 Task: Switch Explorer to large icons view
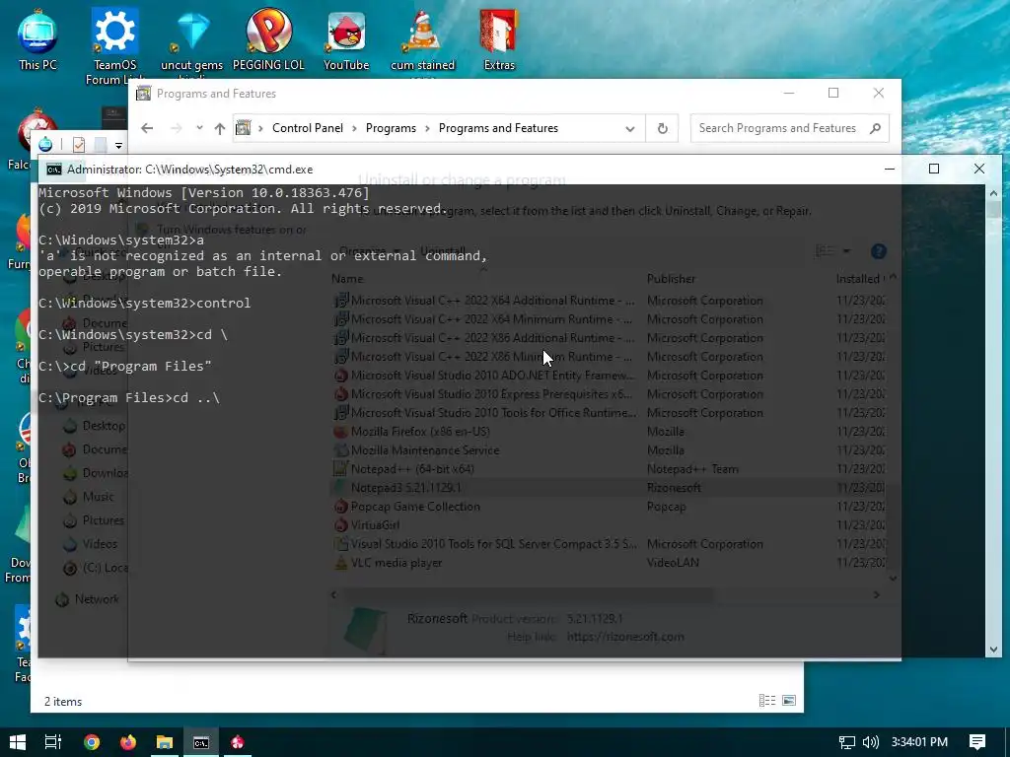[x=789, y=701]
